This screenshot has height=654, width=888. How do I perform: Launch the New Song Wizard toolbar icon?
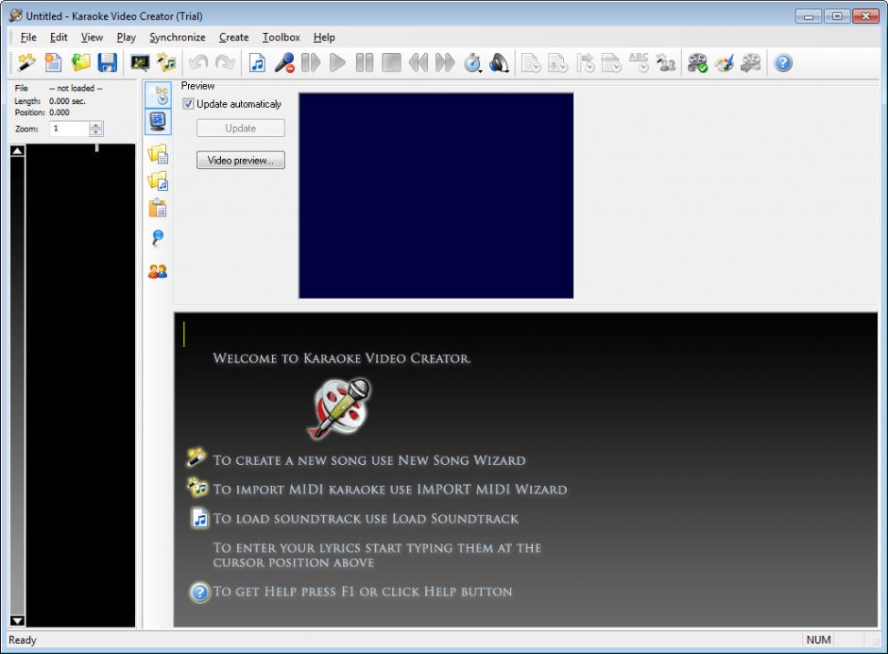(26, 62)
